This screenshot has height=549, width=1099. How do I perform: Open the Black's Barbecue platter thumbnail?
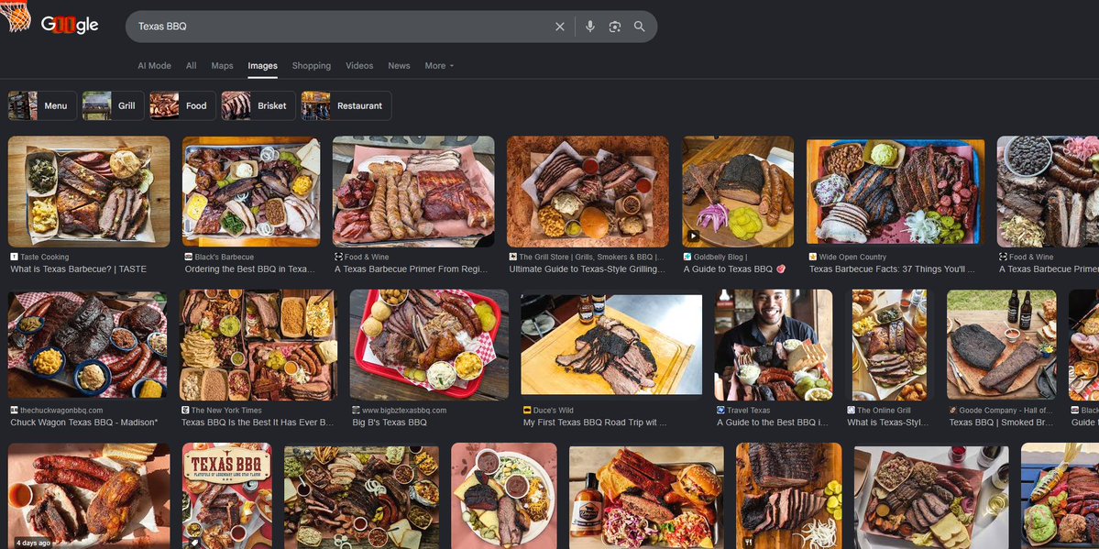(251, 192)
